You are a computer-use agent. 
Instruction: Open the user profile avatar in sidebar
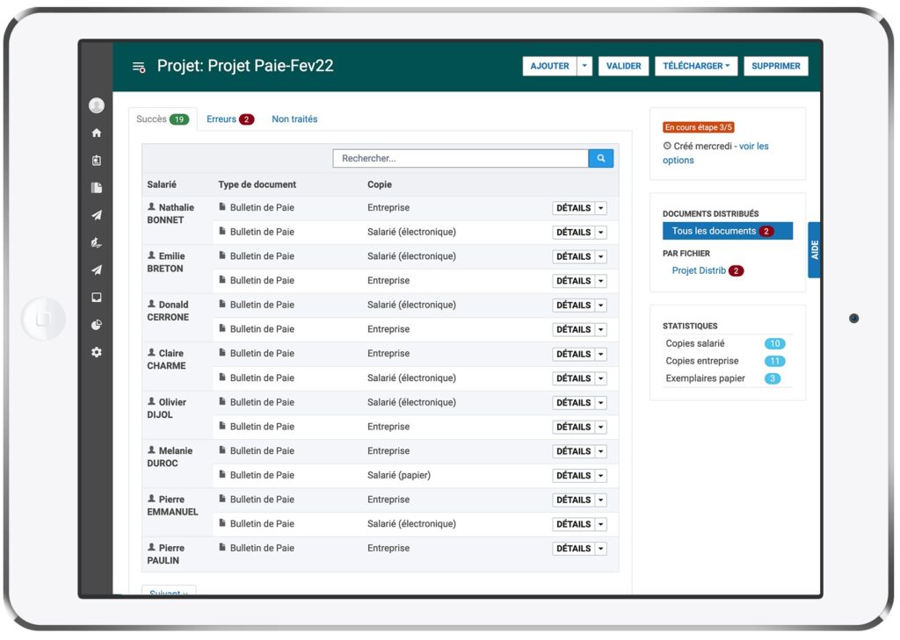click(97, 106)
